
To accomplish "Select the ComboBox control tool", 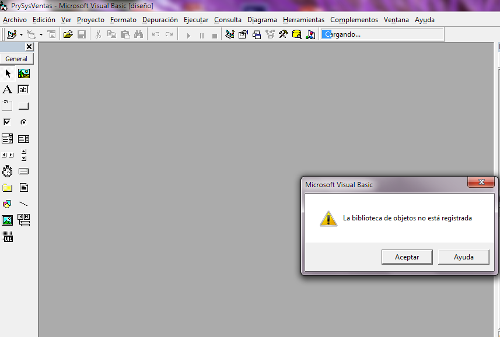I will 8,139.
